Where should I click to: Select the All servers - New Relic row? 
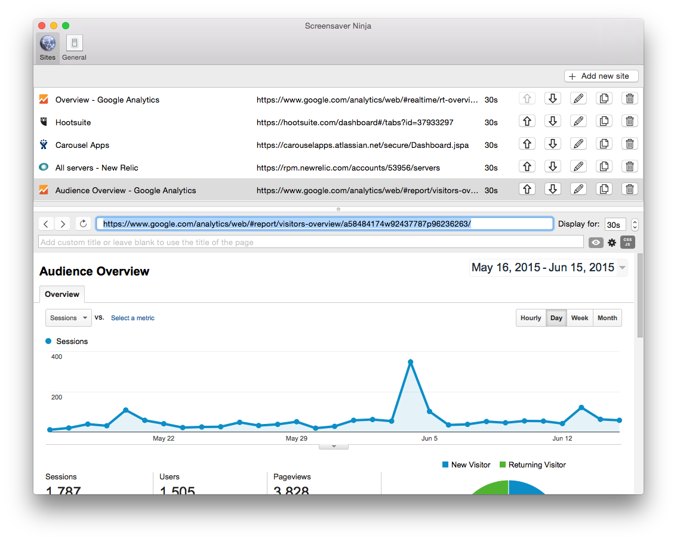click(x=338, y=168)
